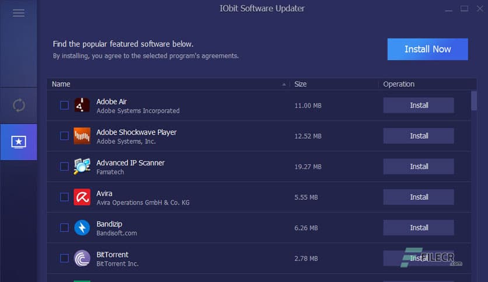Close the IObit Software Updater window
This screenshot has width=488, height=282.
480,9
